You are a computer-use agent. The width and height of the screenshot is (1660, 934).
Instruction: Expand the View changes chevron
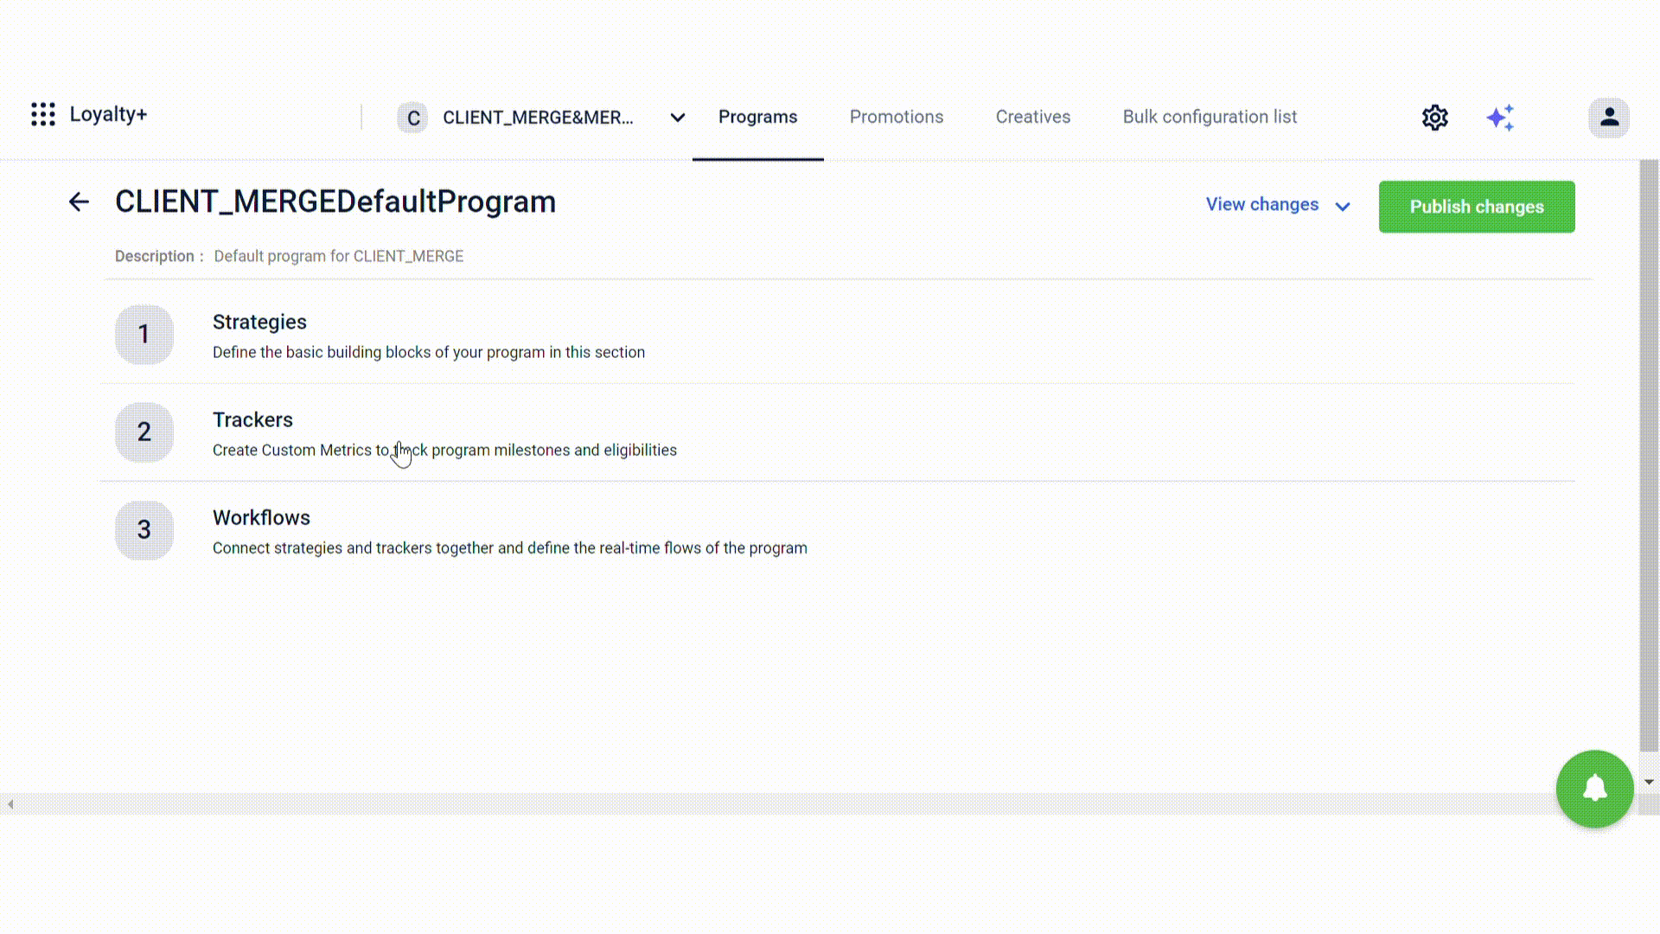pyautogui.click(x=1345, y=207)
